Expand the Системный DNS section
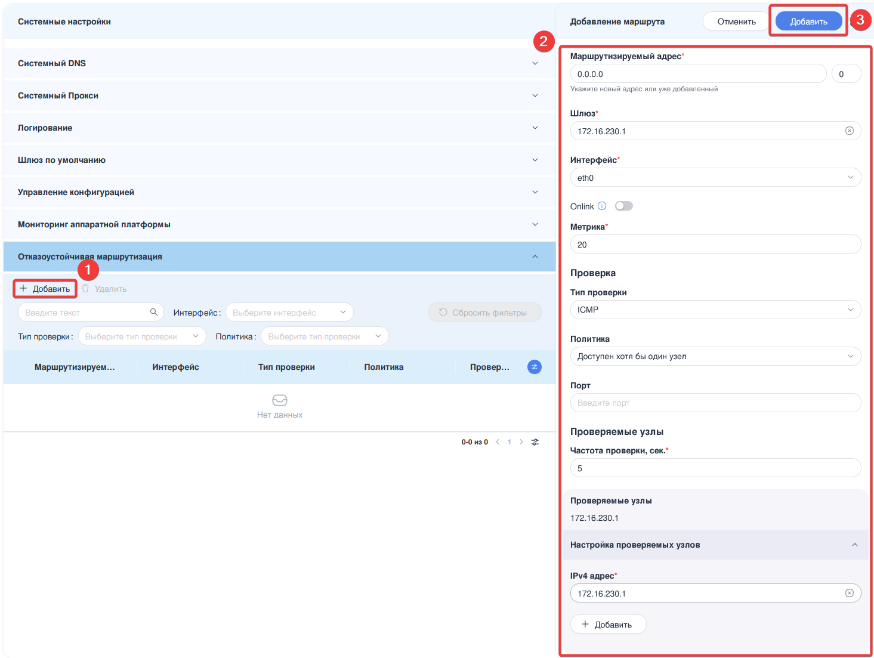This screenshot has height=658, width=874. [535, 63]
